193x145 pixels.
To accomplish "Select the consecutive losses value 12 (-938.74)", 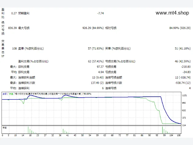I will pyautogui.click(x=183, y=77).
